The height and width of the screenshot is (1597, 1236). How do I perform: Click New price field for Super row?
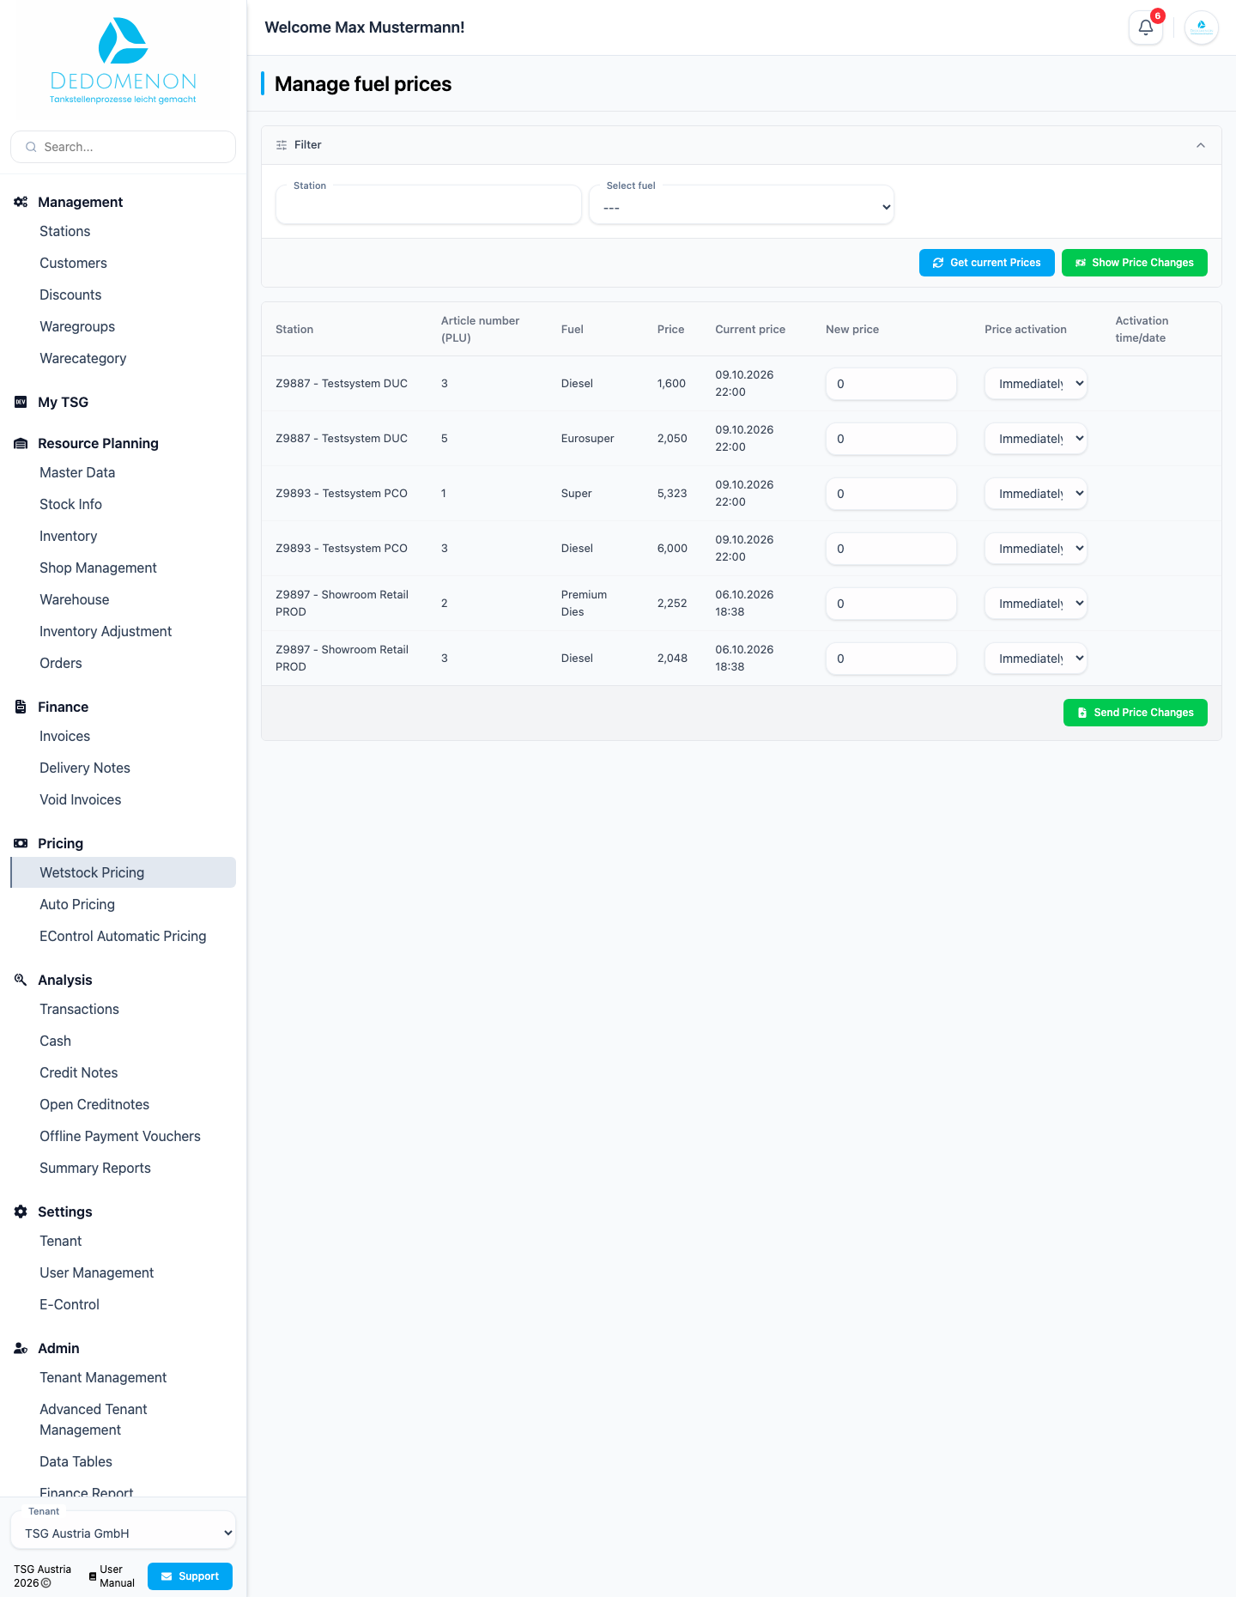click(891, 494)
